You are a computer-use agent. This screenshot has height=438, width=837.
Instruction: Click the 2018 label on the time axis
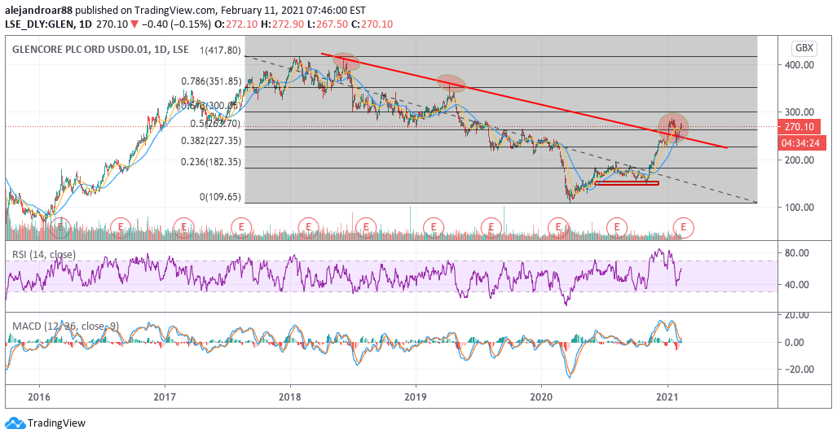point(290,397)
